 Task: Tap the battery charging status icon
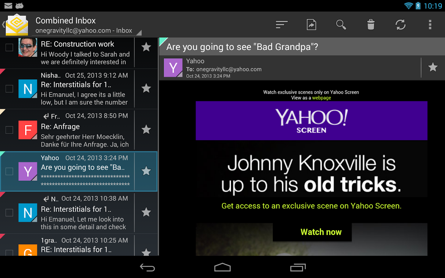point(418,6)
